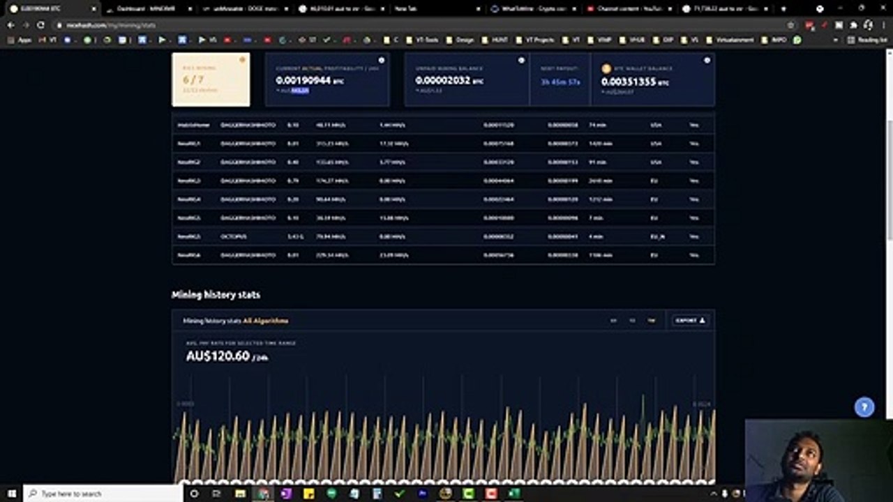
Task: Open Excel from the taskbar
Action: pyautogui.click(x=514, y=494)
